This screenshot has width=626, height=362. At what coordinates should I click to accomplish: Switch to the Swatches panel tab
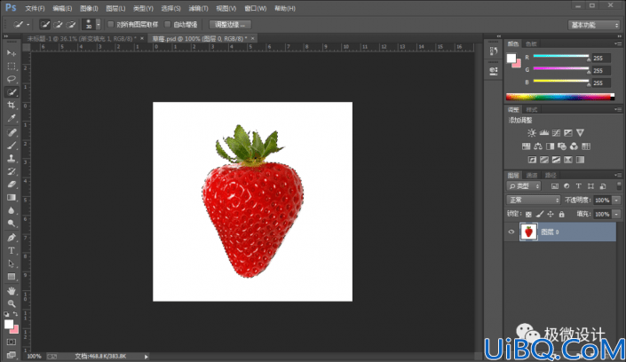click(x=531, y=43)
